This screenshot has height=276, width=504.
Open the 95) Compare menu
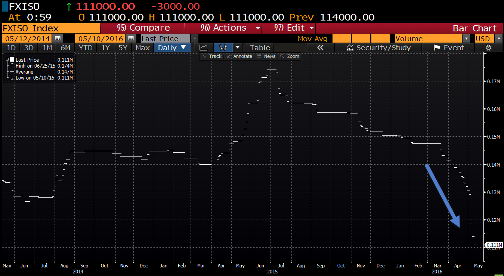pos(143,28)
